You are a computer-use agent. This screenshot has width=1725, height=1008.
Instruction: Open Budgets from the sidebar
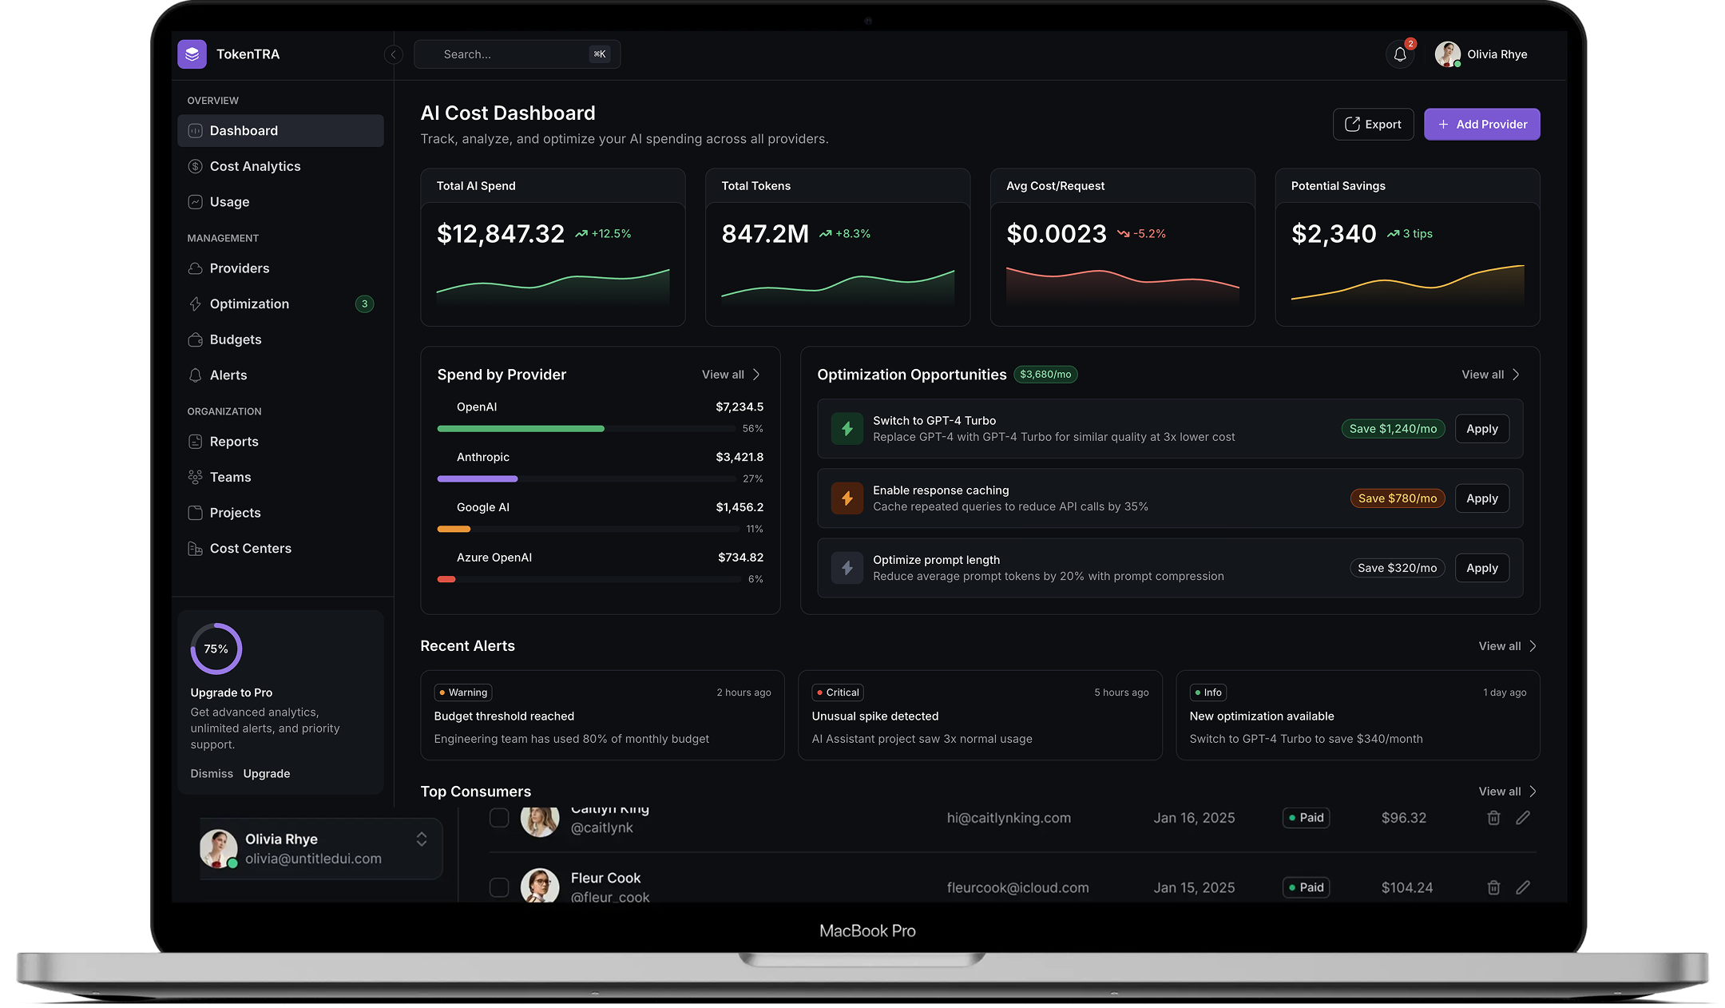point(235,339)
